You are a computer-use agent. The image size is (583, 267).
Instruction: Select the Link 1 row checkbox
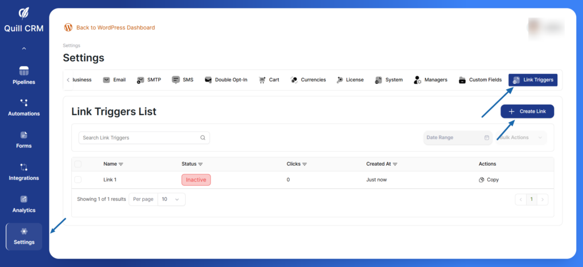78,180
